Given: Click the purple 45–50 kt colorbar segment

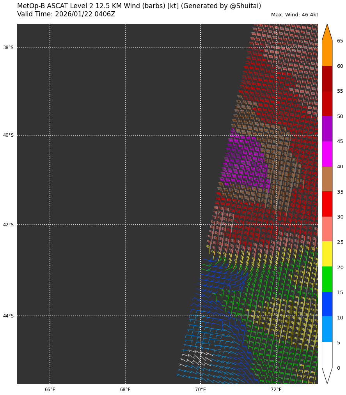Looking at the screenshot, I should point(327,129).
